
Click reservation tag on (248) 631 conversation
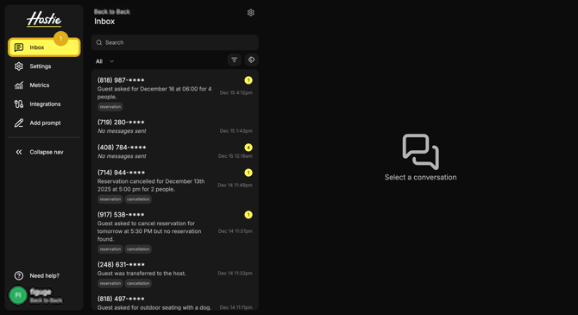click(110, 284)
